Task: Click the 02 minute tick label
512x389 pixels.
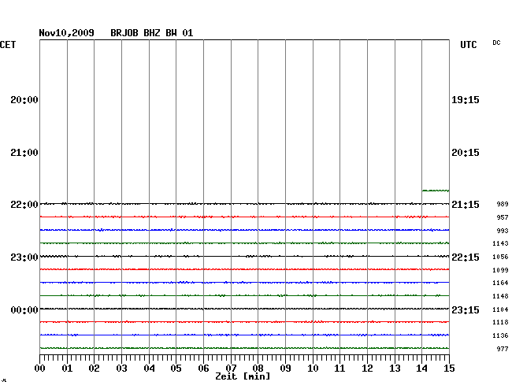Action: (x=94, y=369)
